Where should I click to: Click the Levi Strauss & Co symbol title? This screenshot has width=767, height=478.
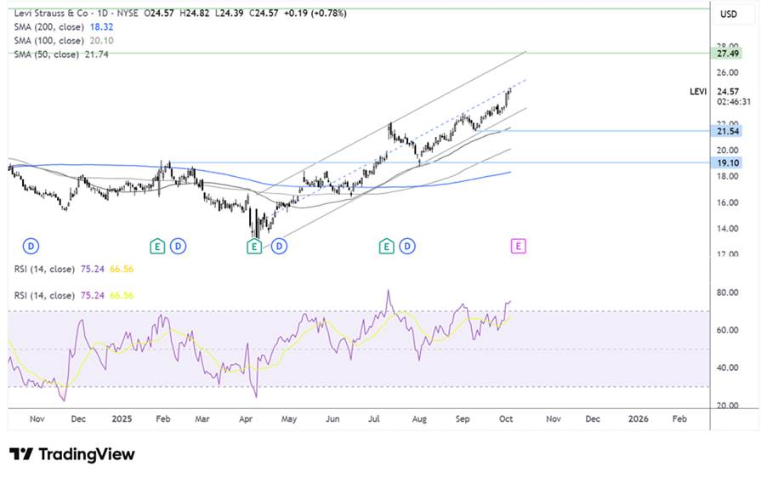click(51, 14)
